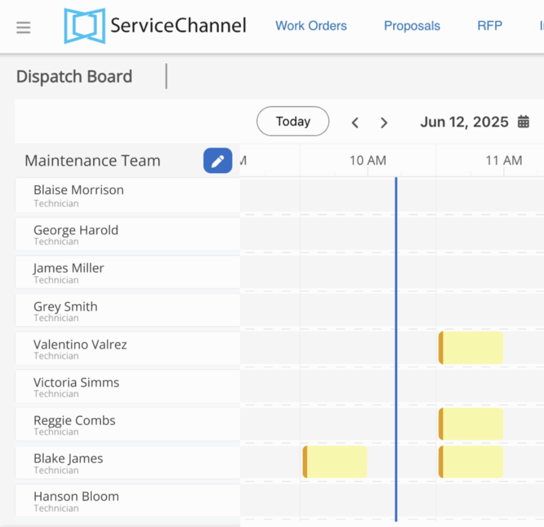
Task: Select Reggie Combs's 11 AM yellow appointment
Action: 471,424
